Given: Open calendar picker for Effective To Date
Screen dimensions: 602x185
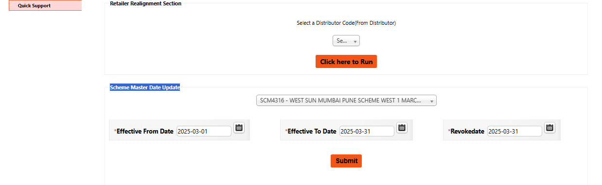Looking at the screenshot, I should pos(402,128).
